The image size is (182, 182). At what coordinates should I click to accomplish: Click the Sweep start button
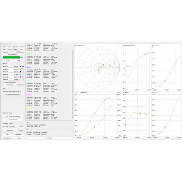(x=8, y=60)
